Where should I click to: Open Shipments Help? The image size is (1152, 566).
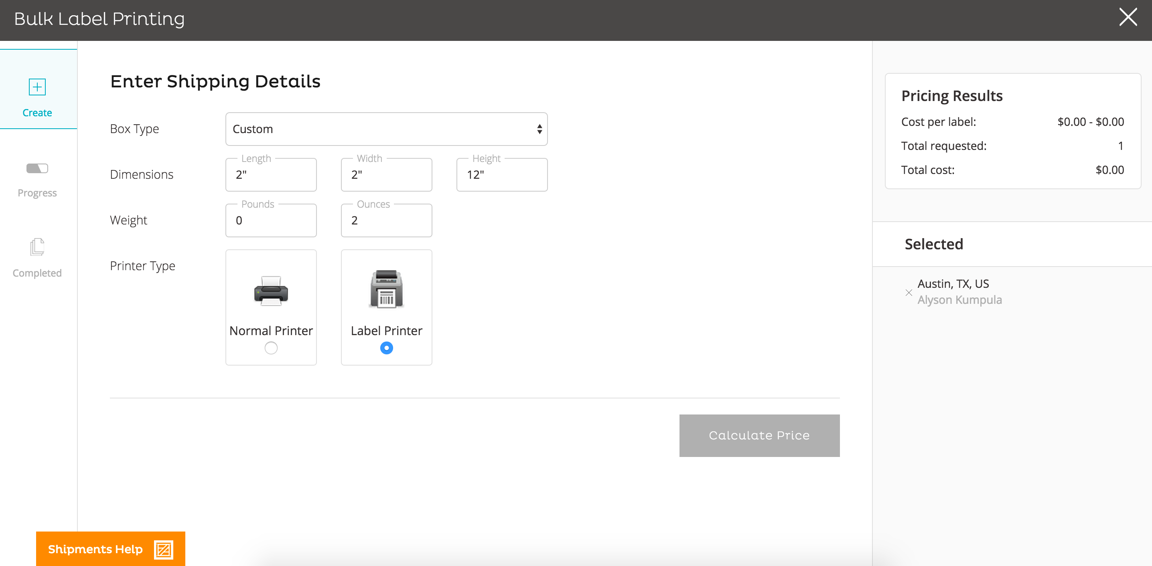click(x=95, y=549)
